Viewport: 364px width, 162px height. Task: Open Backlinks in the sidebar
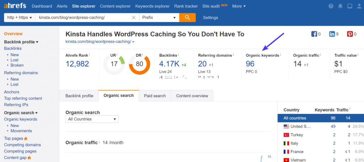coord(13,48)
